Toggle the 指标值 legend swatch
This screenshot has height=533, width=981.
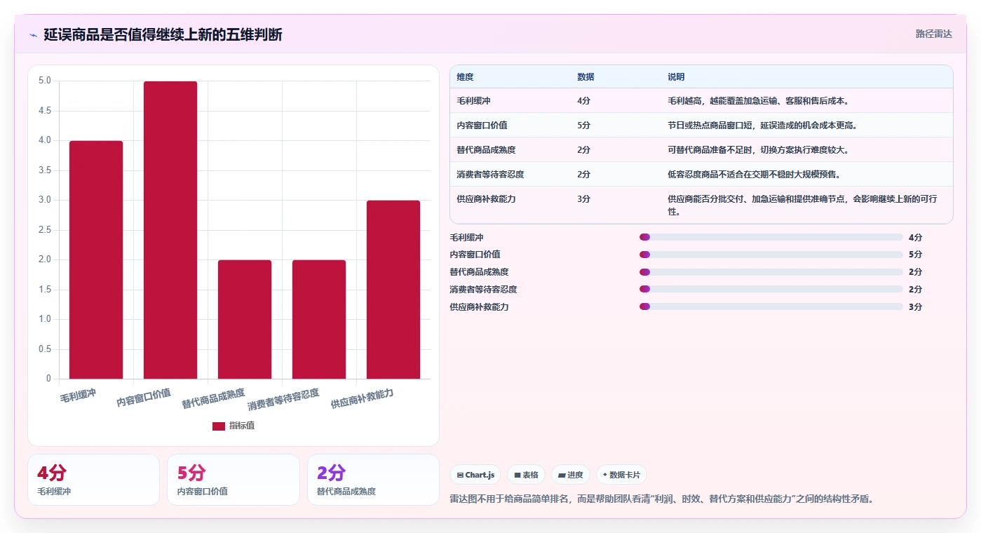[x=219, y=426]
